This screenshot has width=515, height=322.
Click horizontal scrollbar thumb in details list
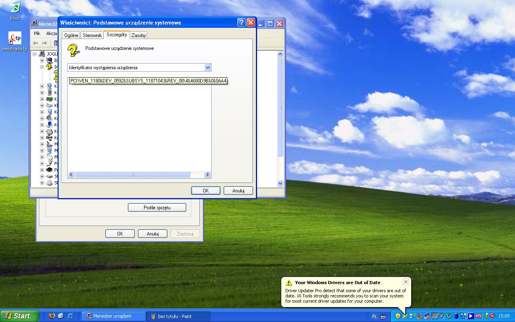pyautogui.click(x=132, y=175)
